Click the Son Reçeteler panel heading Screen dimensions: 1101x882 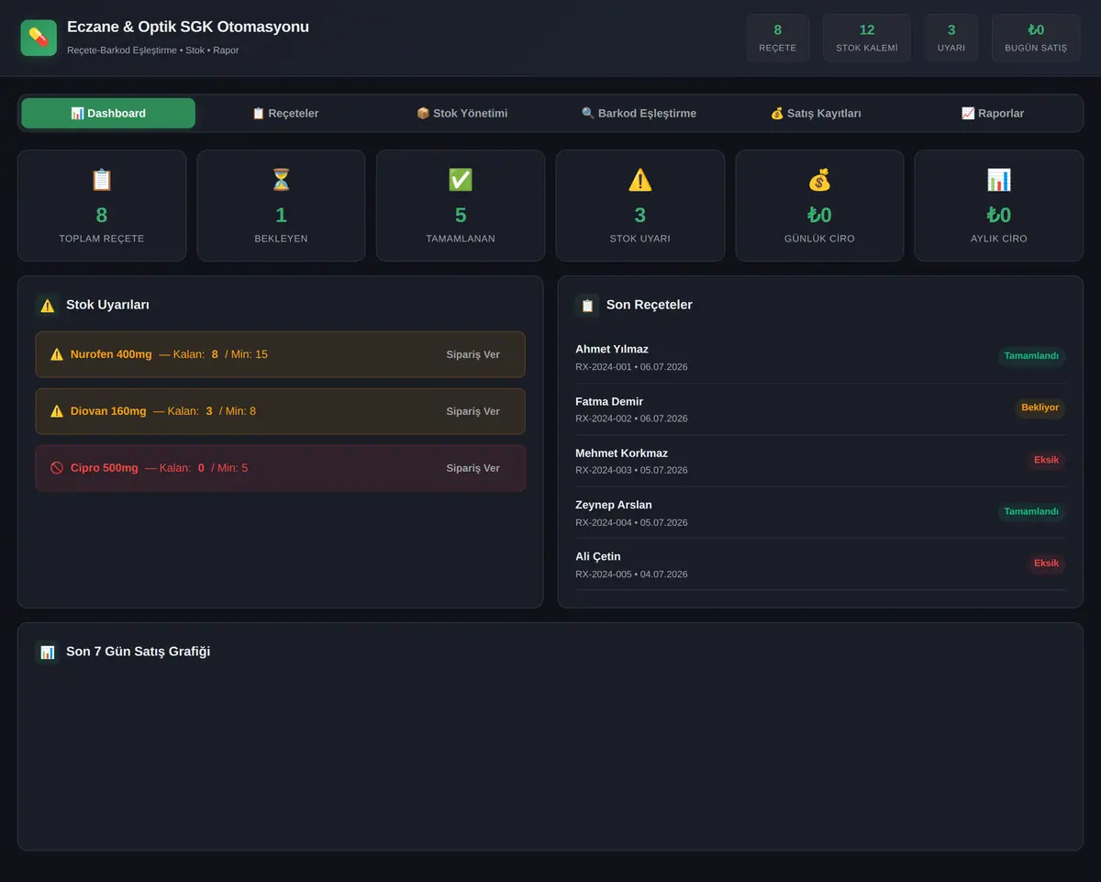pos(650,305)
